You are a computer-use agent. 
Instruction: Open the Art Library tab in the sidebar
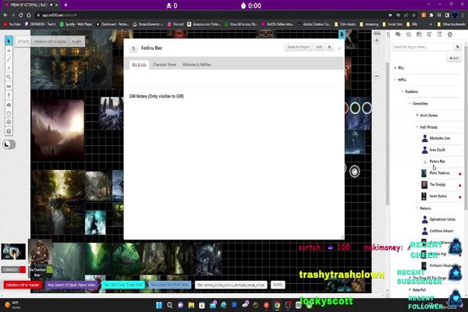click(x=408, y=34)
